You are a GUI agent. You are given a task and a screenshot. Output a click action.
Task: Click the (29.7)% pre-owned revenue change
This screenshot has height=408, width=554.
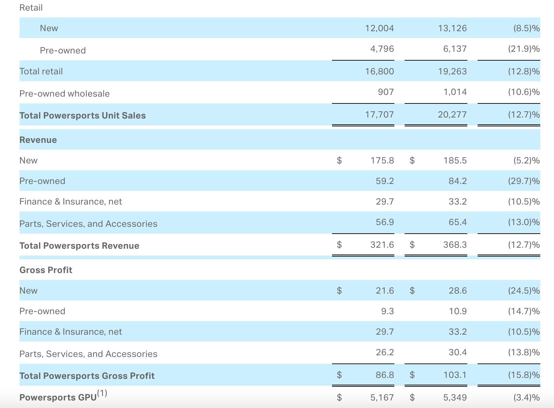tap(524, 181)
